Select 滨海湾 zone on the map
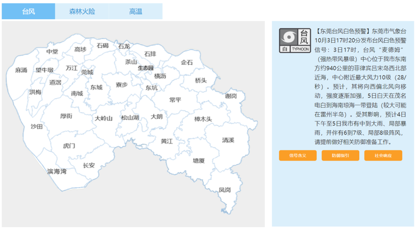 pyautogui.click(x=57, y=171)
